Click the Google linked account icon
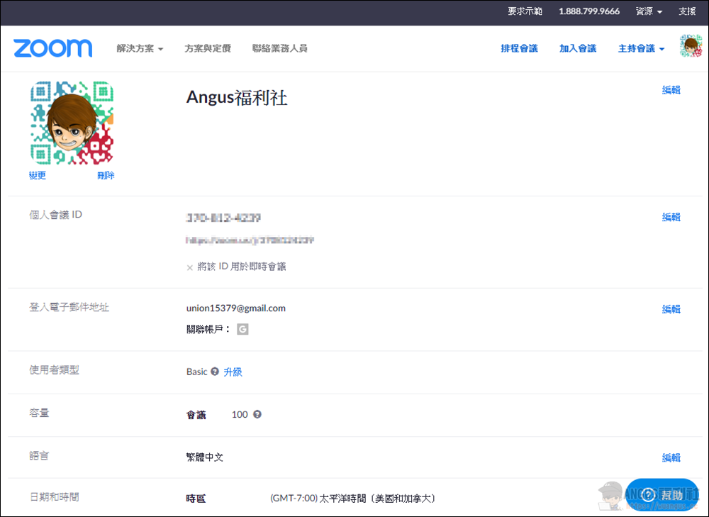709x517 pixels. (x=242, y=329)
